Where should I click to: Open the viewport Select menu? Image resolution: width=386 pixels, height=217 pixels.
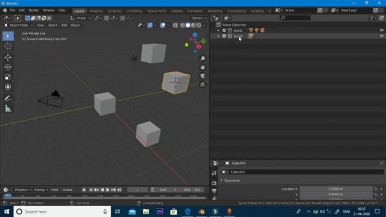[52, 25]
